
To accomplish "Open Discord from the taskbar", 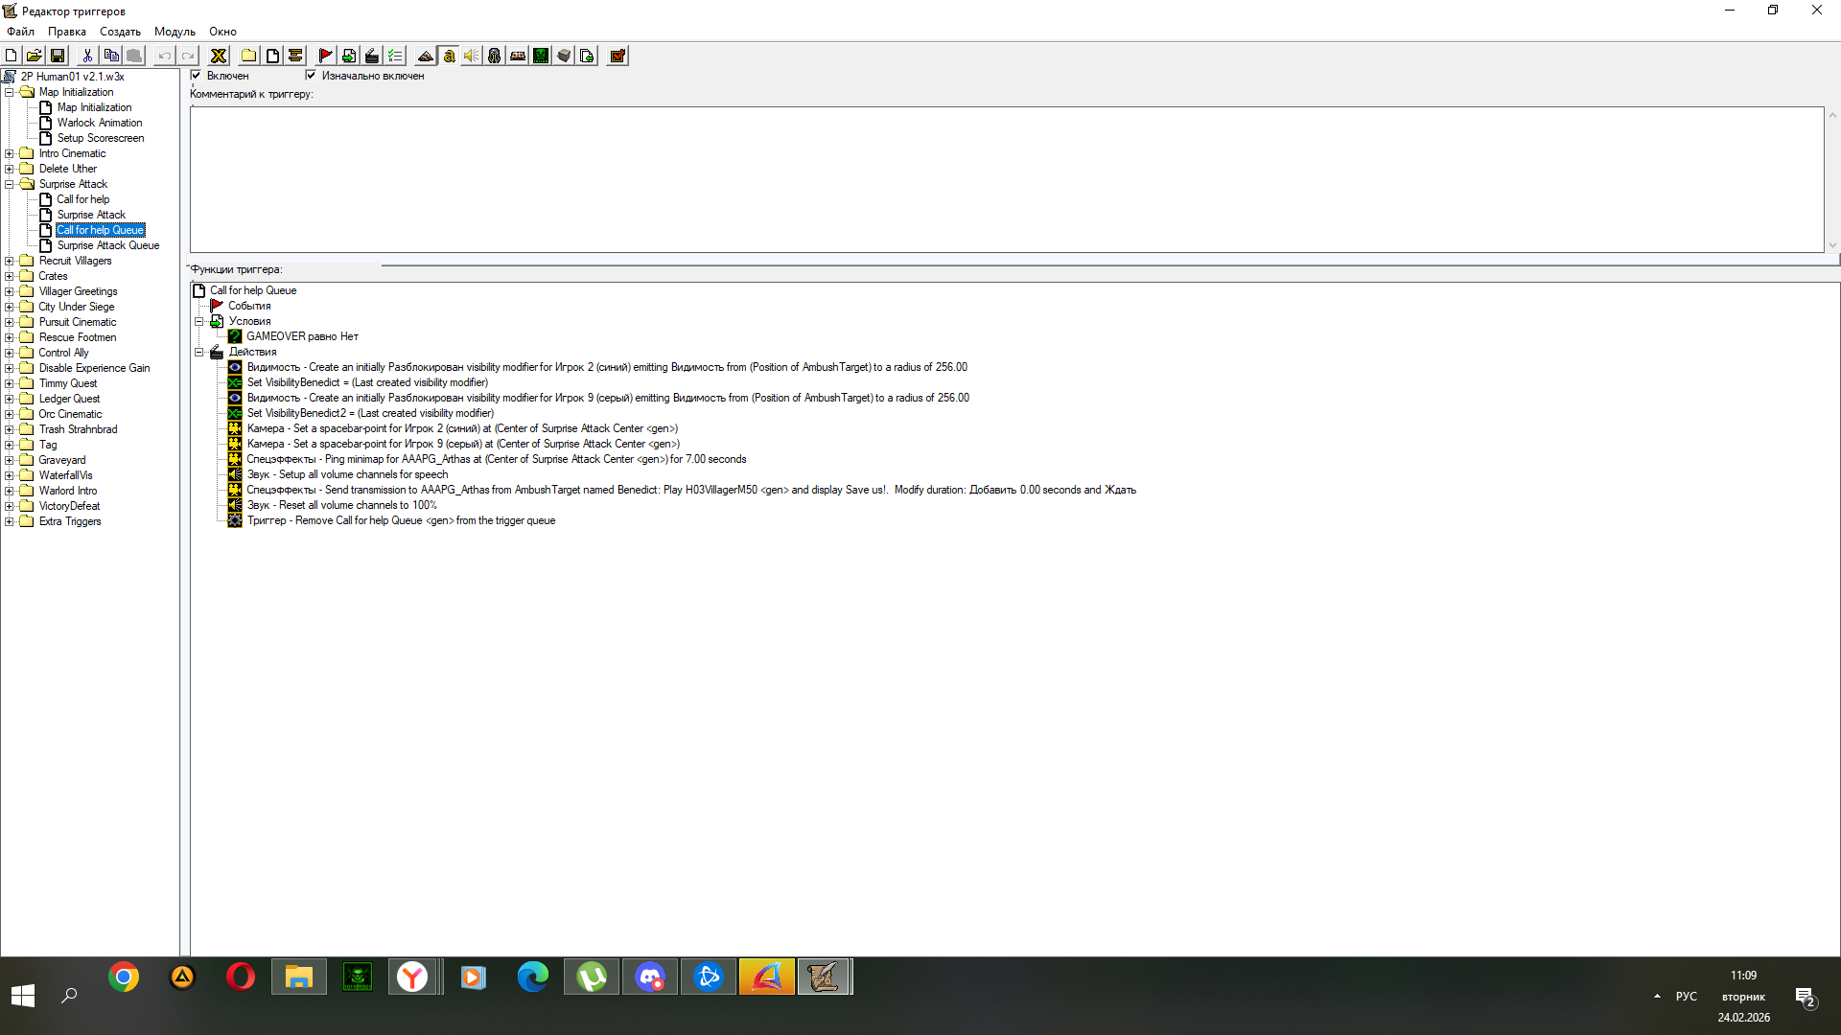I will click(x=650, y=977).
